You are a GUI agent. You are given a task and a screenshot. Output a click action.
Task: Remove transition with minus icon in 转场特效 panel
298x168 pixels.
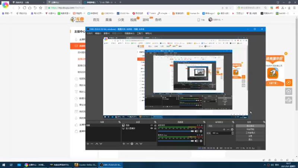tap(228, 130)
